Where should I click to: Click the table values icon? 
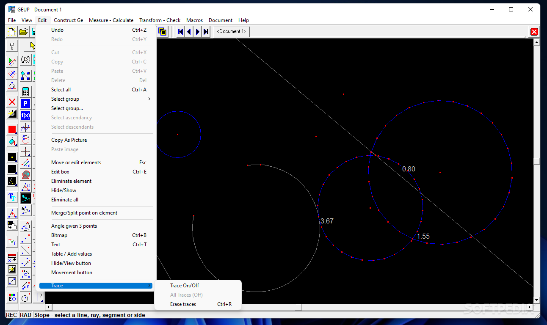click(12, 257)
